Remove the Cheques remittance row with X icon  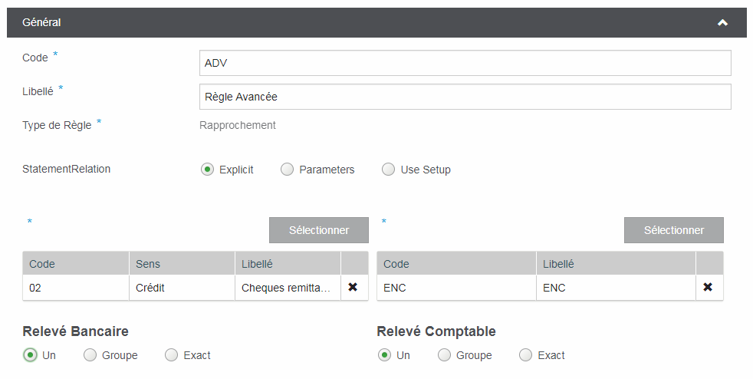[353, 287]
